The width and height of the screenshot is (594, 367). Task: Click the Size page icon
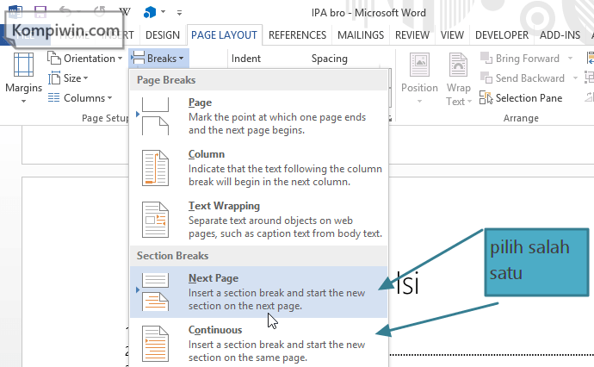[53, 78]
